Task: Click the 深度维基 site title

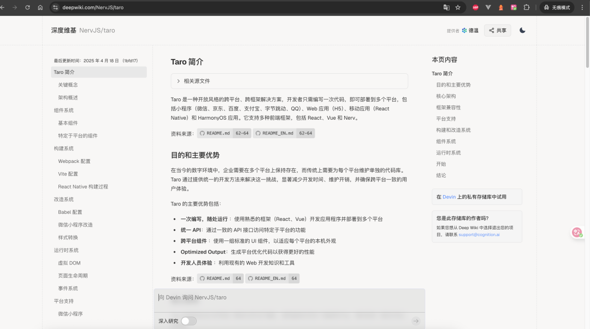Action: click(x=63, y=31)
